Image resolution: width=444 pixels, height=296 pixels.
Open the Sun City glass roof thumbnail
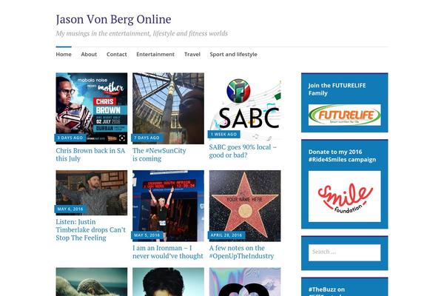point(168,109)
